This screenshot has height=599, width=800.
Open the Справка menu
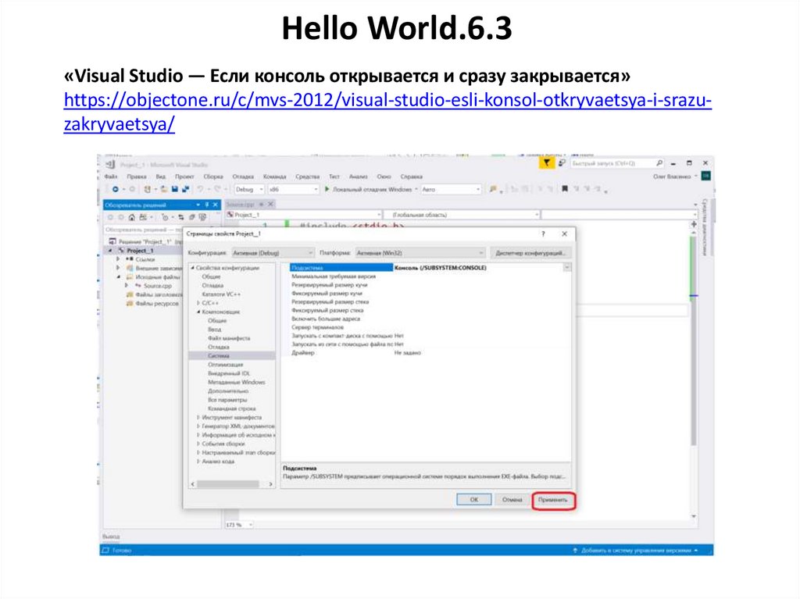(x=411, y=176)
